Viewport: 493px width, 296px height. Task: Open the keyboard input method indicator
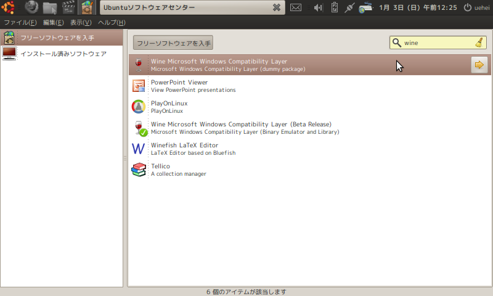[365, 7]
